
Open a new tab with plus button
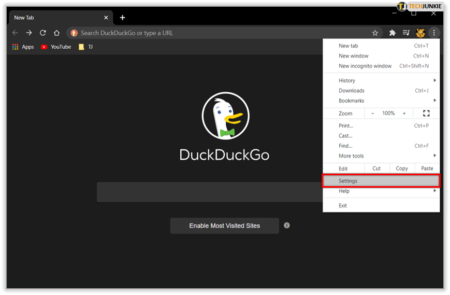(x=123, y=18)
